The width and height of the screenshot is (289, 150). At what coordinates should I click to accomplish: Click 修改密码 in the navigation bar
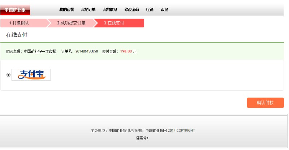tap(131, 10)
